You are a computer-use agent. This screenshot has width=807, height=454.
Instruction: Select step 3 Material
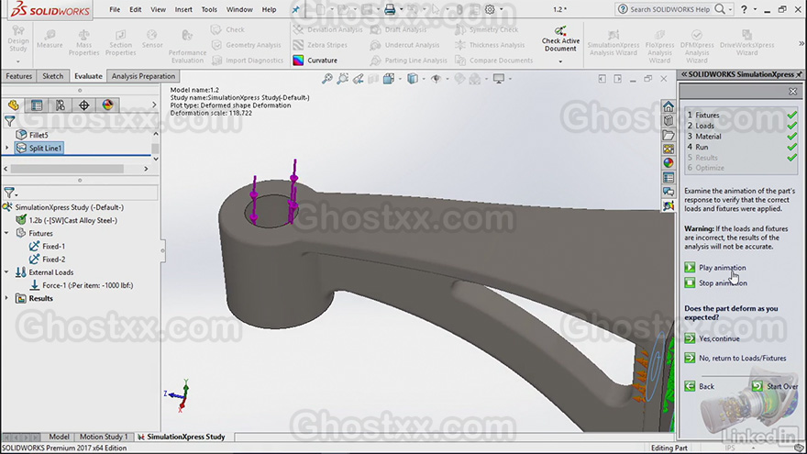[704, 137]
